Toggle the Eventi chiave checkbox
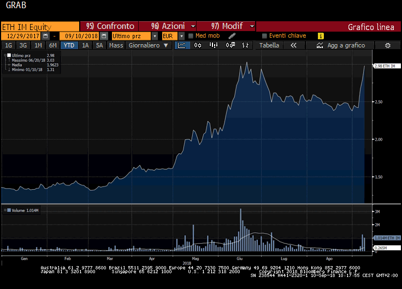 (x=264, y=36)
